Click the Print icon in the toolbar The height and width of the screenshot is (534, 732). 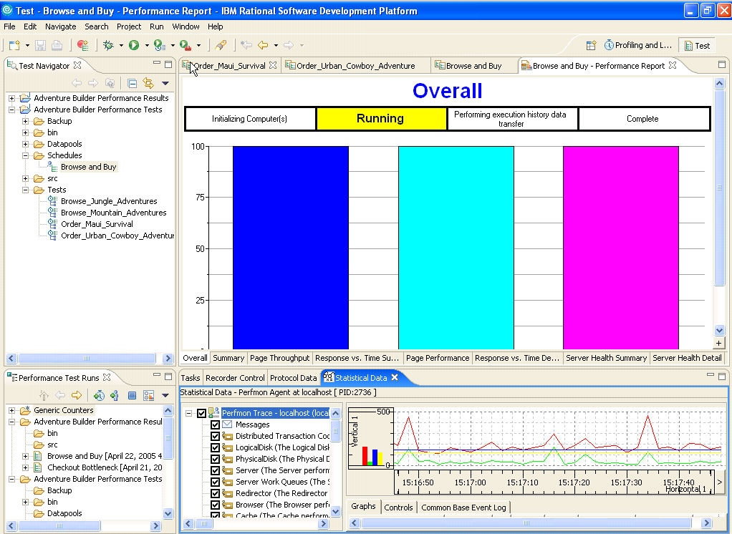[57, 45]
